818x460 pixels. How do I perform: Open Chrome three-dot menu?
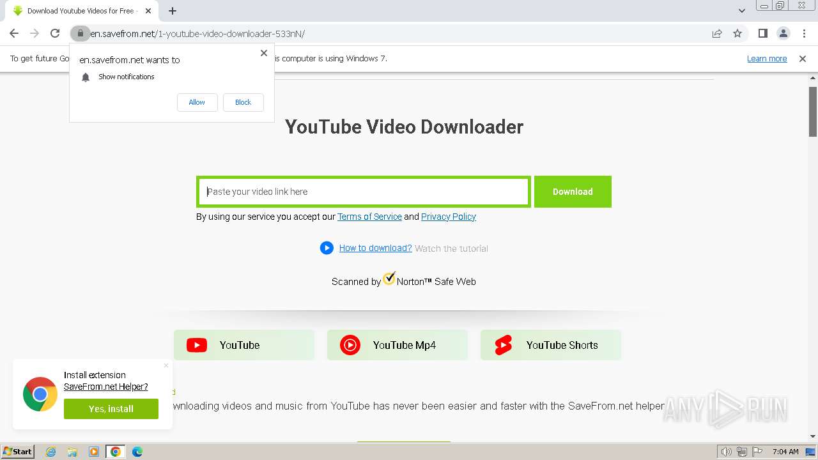click(x=804, y=33)
